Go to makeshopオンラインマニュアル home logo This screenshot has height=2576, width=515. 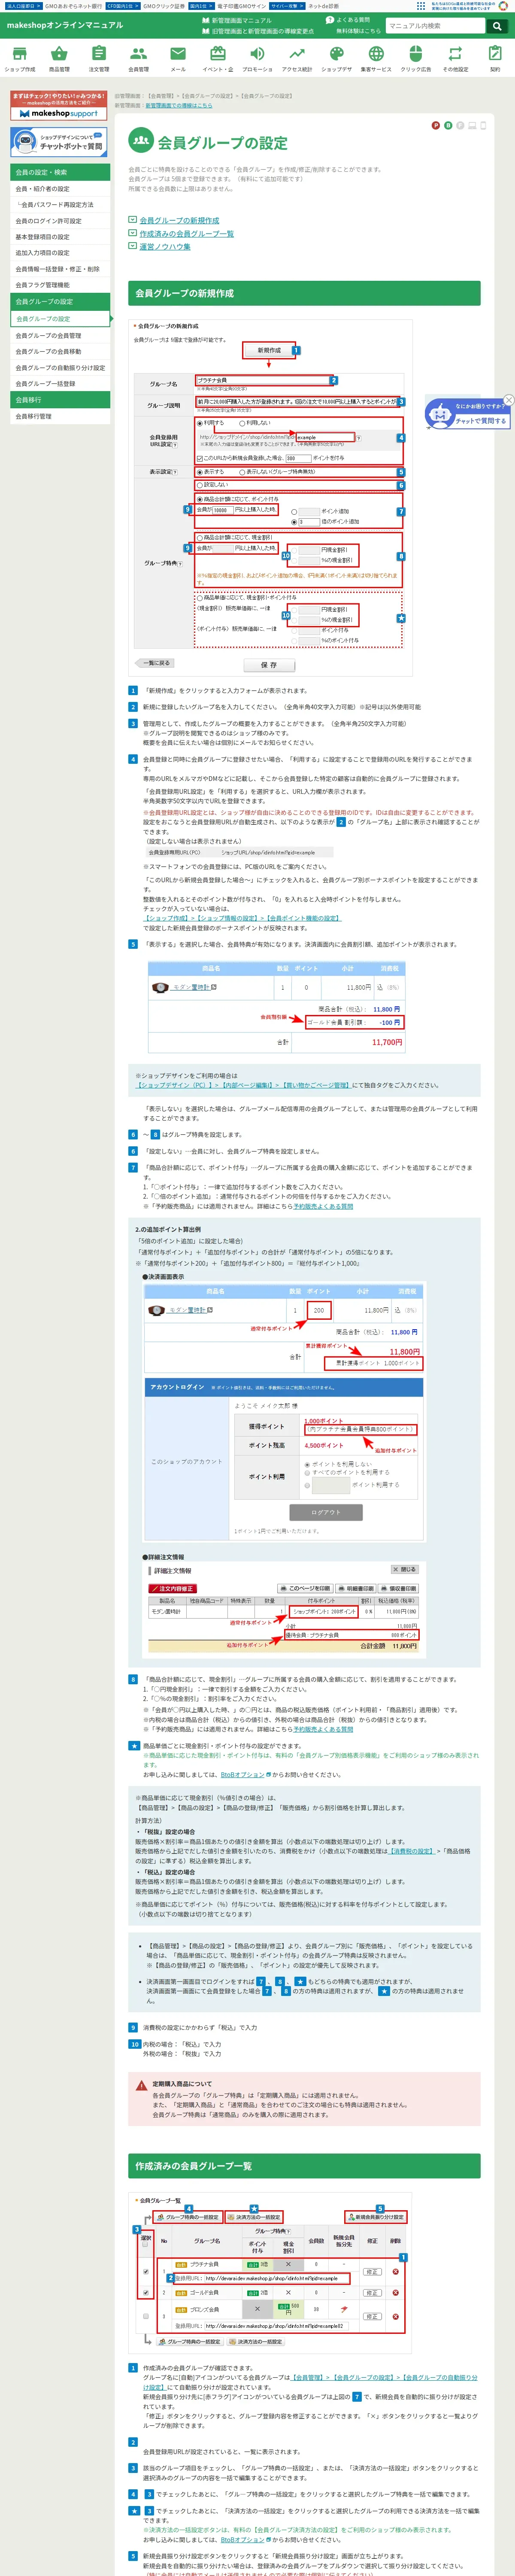point(64,25)
